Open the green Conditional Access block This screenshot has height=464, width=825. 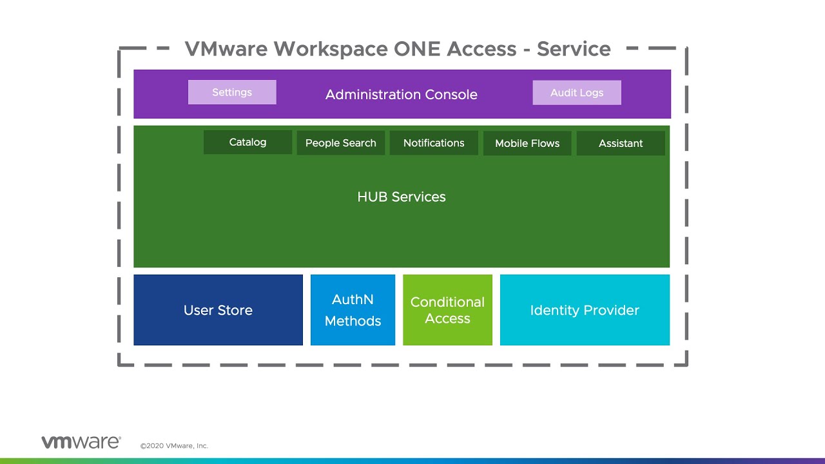[447, 310]
